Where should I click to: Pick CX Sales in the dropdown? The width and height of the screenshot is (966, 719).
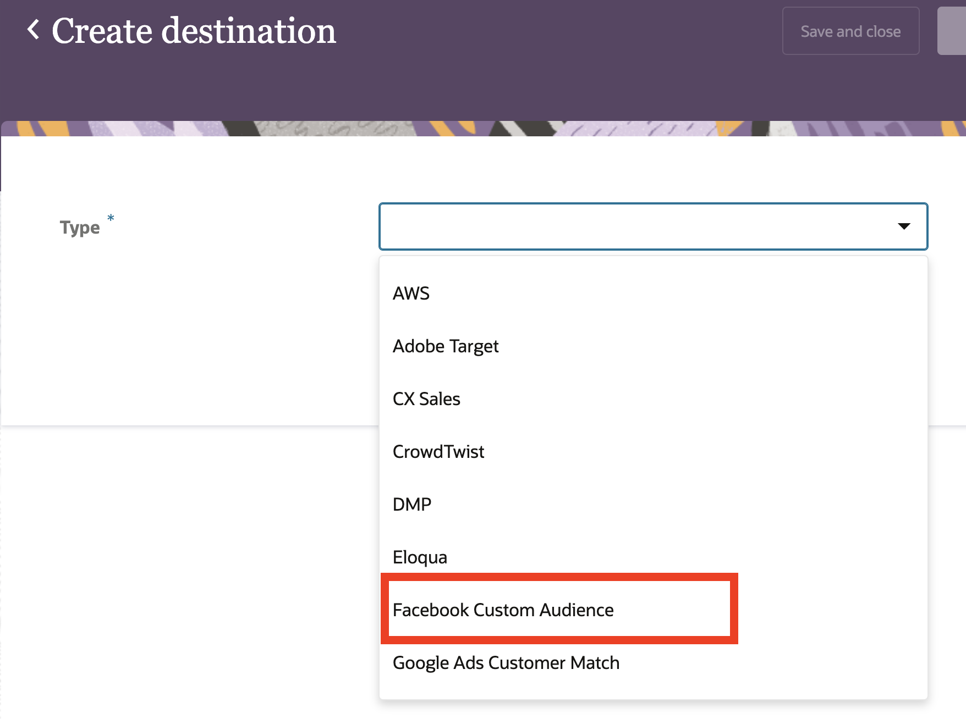coord(653,399)
